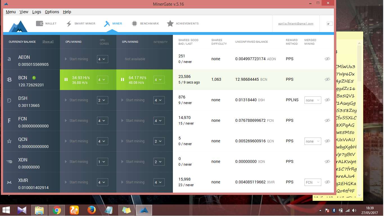
Task: Click the XDN currency icon
Action: [9, 162]
